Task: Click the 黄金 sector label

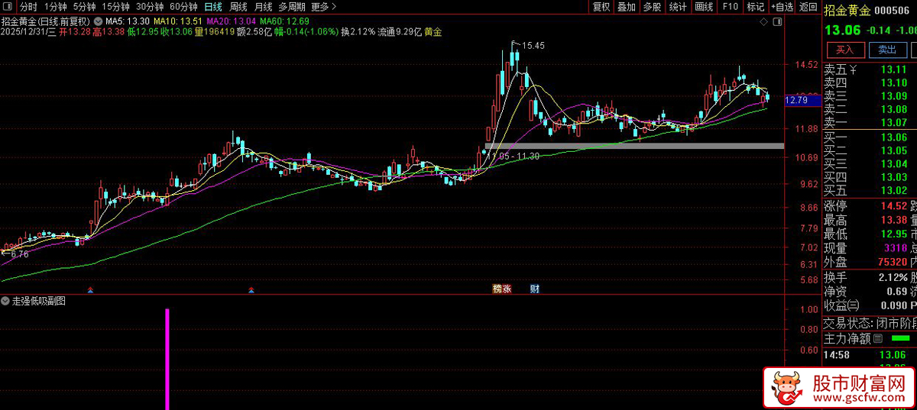Action: (x=433, y=32)
